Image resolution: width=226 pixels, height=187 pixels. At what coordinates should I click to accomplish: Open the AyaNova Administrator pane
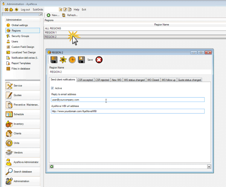click(23, 162)
